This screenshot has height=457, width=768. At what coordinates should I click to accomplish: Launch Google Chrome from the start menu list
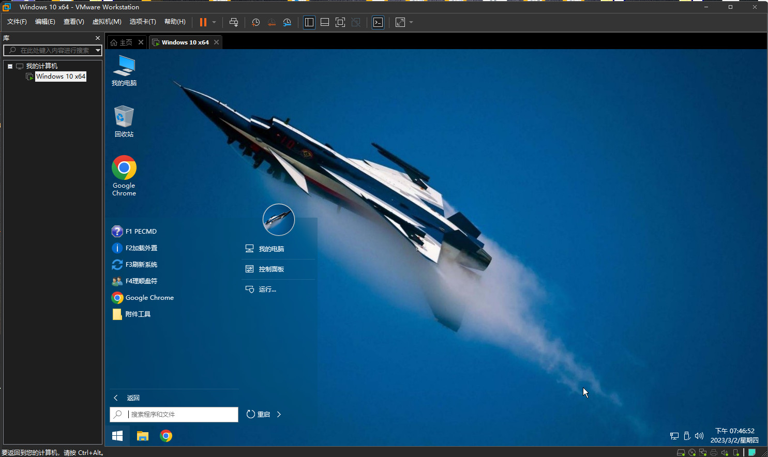pos(143,298)
